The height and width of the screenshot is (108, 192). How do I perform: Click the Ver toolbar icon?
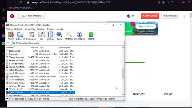click(x=41, y=36)
